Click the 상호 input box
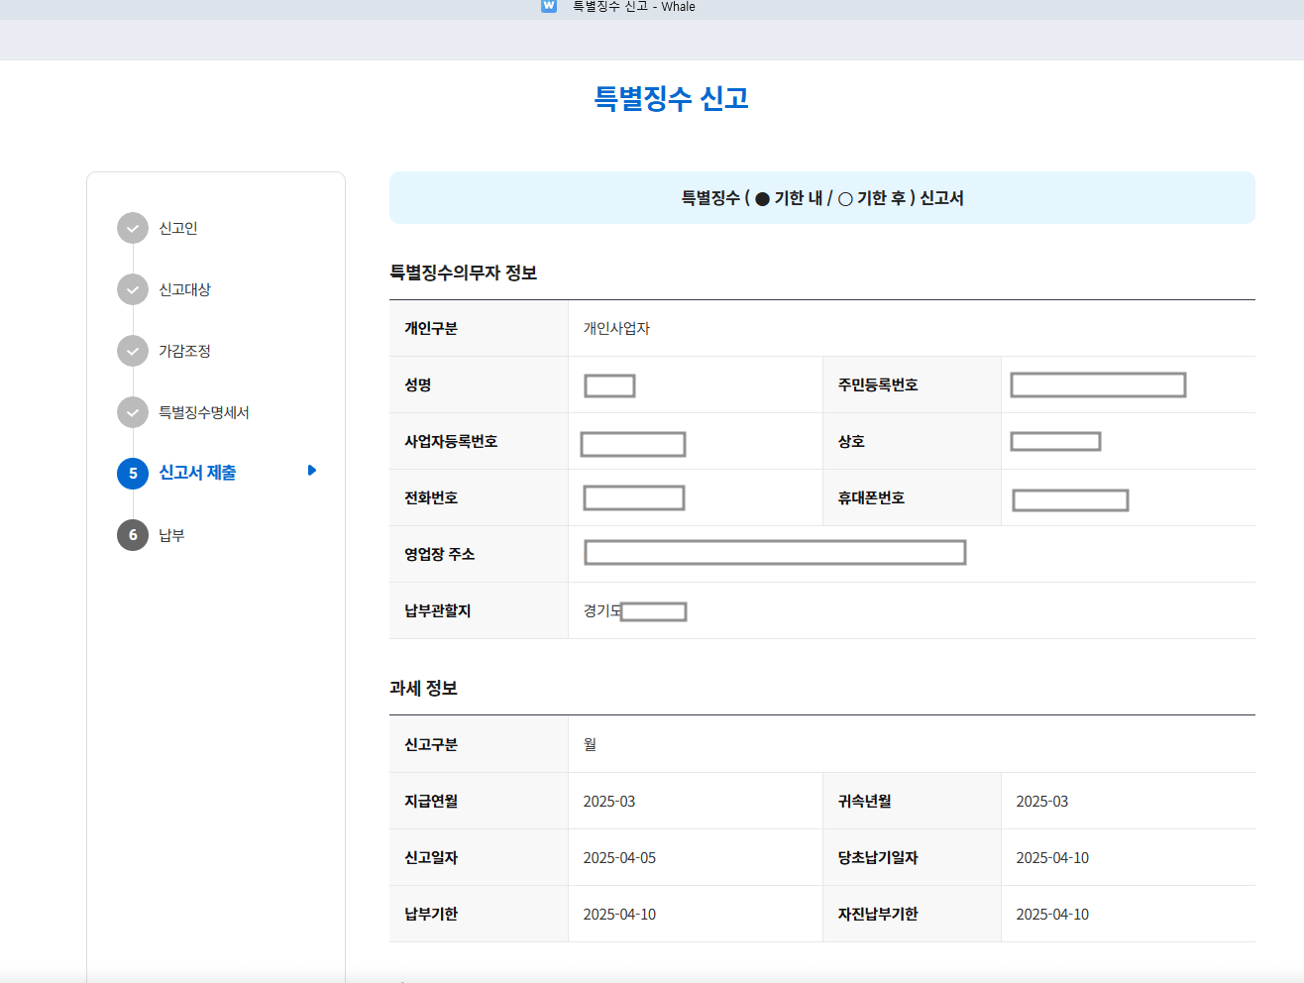This screenshot has height=983, width=1304. pos(1054,441)
